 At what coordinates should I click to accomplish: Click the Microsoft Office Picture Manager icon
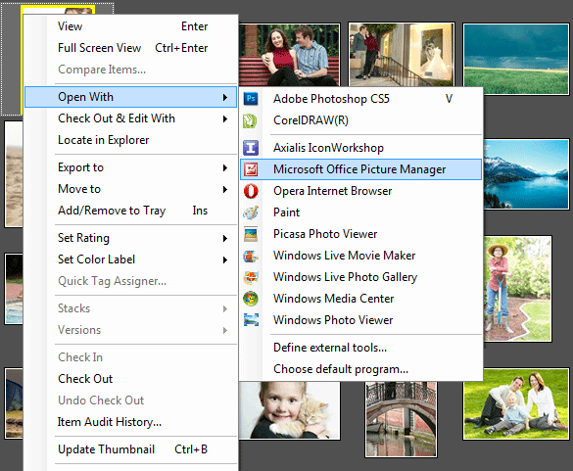[251, 169]
